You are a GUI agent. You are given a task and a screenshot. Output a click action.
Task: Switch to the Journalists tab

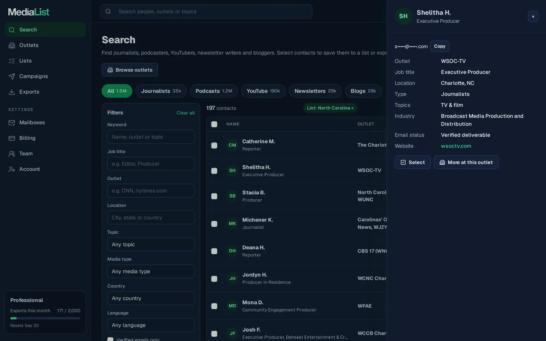click(161, 91)
